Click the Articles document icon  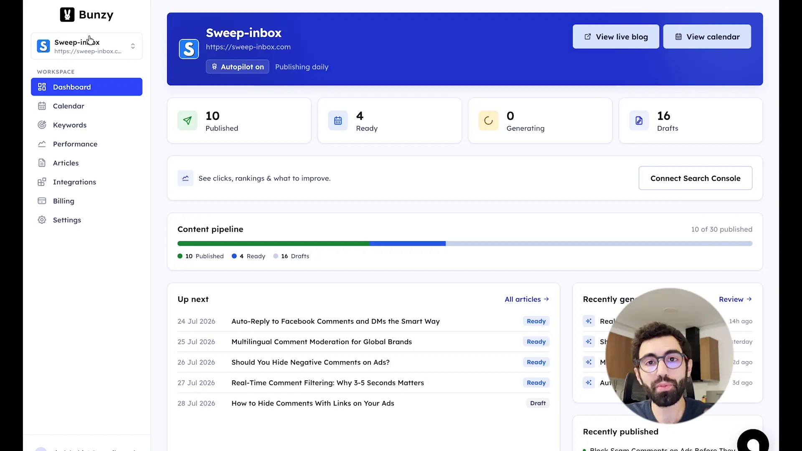pos(42,163)
